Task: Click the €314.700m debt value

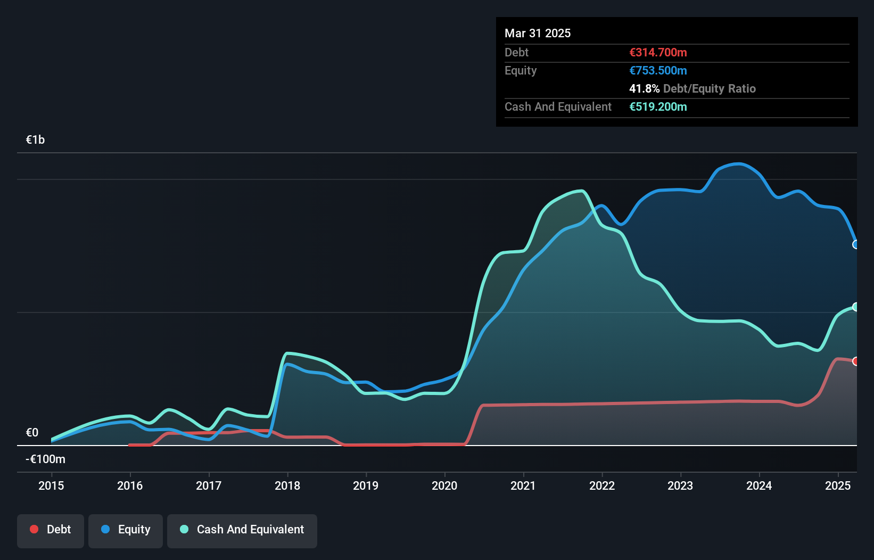Action: [658, 52]
